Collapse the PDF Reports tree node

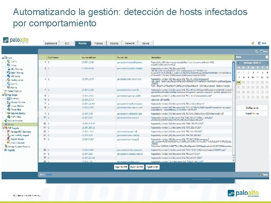3,128
